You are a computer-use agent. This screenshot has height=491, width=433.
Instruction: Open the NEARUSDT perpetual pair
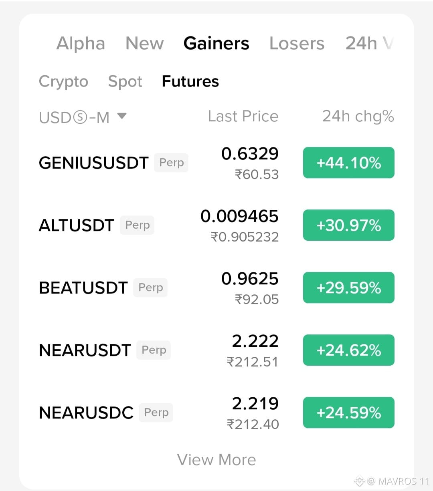[x=216, y=350]
